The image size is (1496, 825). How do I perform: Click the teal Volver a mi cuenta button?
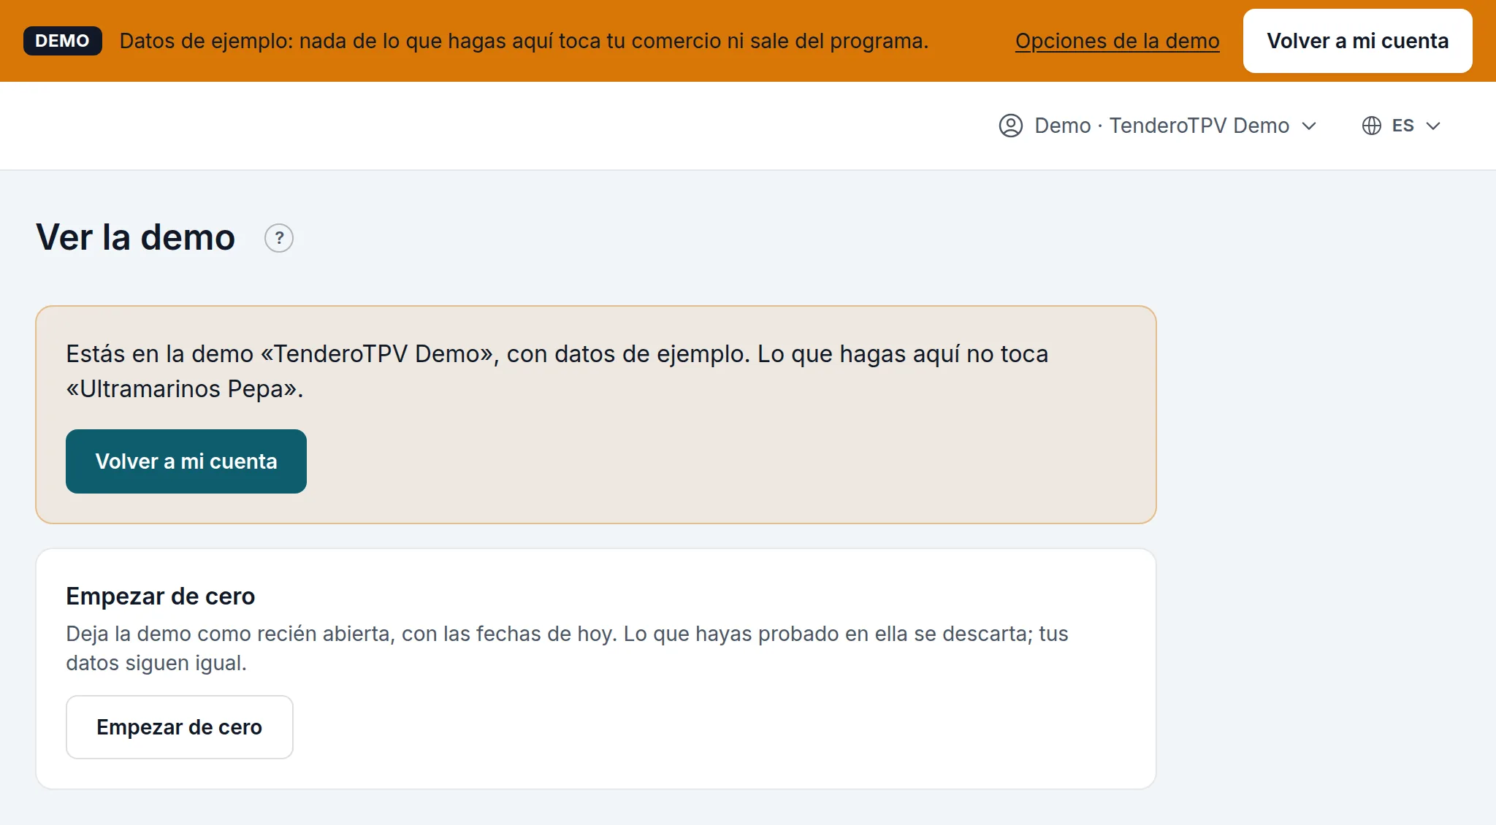[186, 461]
